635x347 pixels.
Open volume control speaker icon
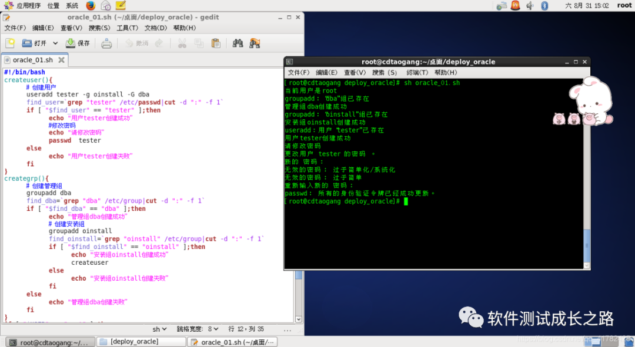click(x=530, y=5)
